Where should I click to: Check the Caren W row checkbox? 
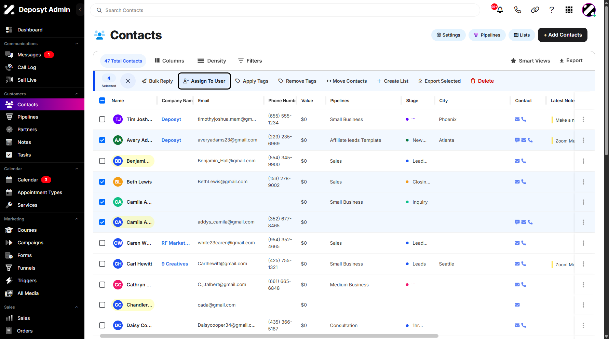click(x=102, y=243)
